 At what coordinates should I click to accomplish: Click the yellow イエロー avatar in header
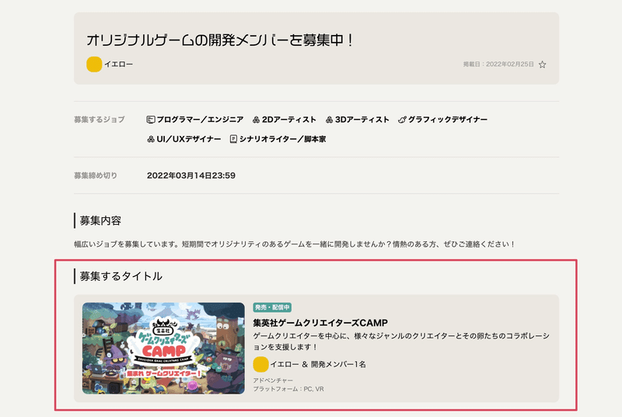click(94, 65)
